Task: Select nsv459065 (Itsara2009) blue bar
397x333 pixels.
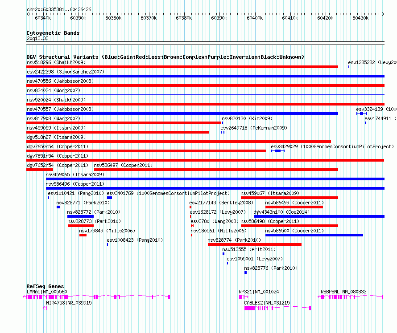Action: tap(215, 179)
